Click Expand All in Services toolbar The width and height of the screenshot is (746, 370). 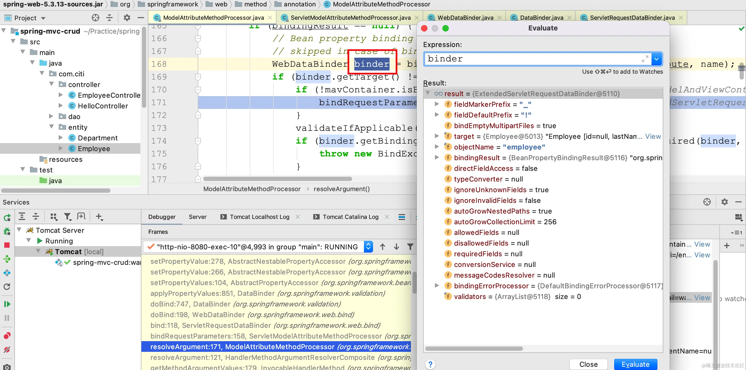click(22, 217)
